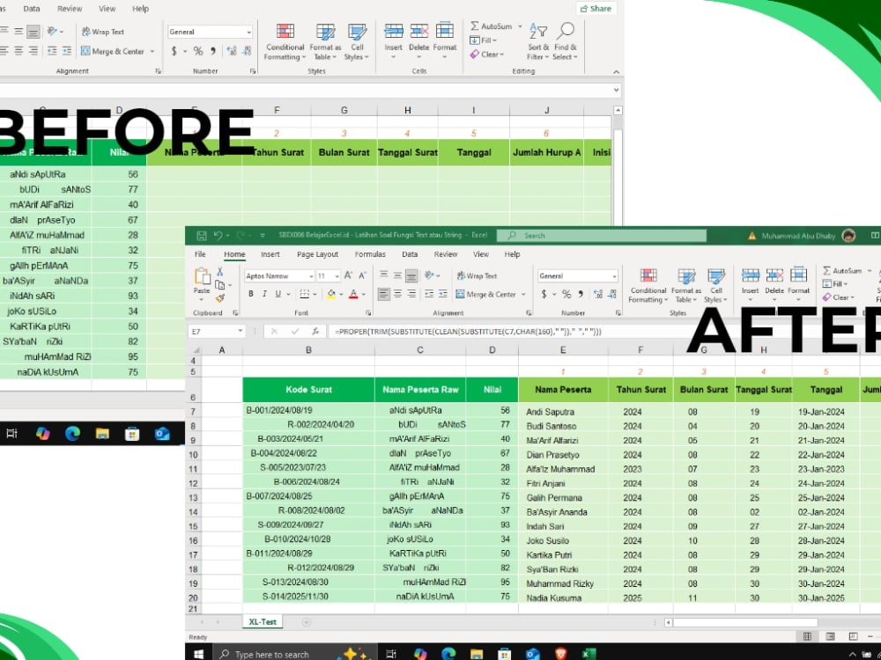Click Insert Function fx icon beside formula bar
This screenshot has height=660, width=881.
[315, 332]
